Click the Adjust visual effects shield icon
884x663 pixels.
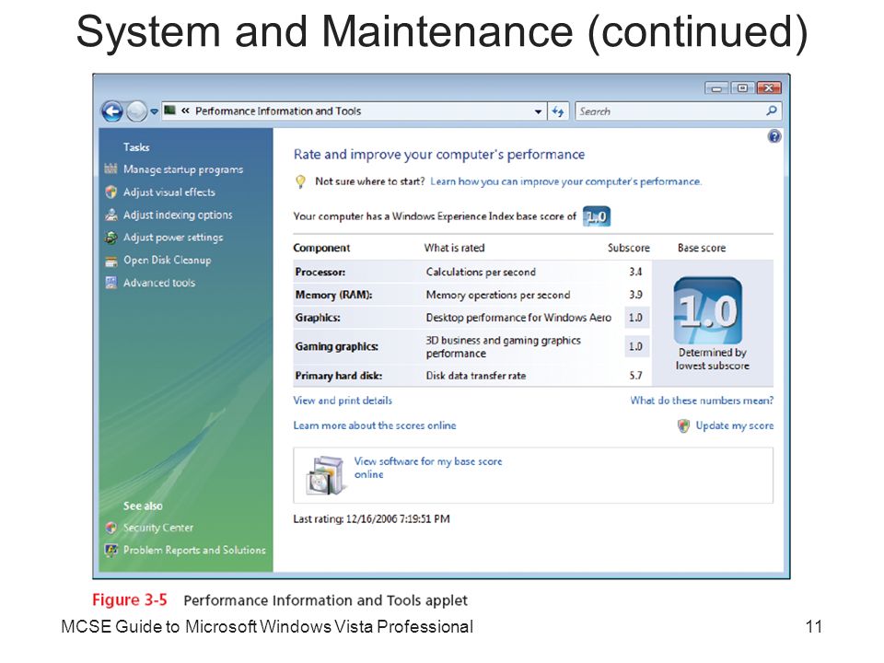(111, 192)
